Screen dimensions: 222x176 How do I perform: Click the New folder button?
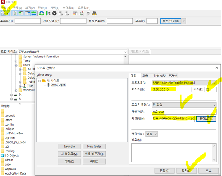coord(94,147)
